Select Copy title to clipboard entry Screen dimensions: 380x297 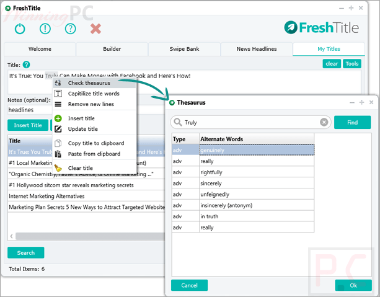[94, 143]
